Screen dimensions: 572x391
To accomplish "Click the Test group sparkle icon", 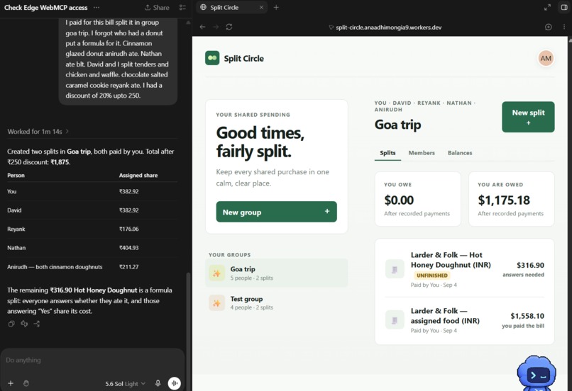I will click(x=216, y=303).
